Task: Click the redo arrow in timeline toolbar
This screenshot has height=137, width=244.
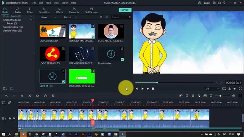Action: pos(14,96)
